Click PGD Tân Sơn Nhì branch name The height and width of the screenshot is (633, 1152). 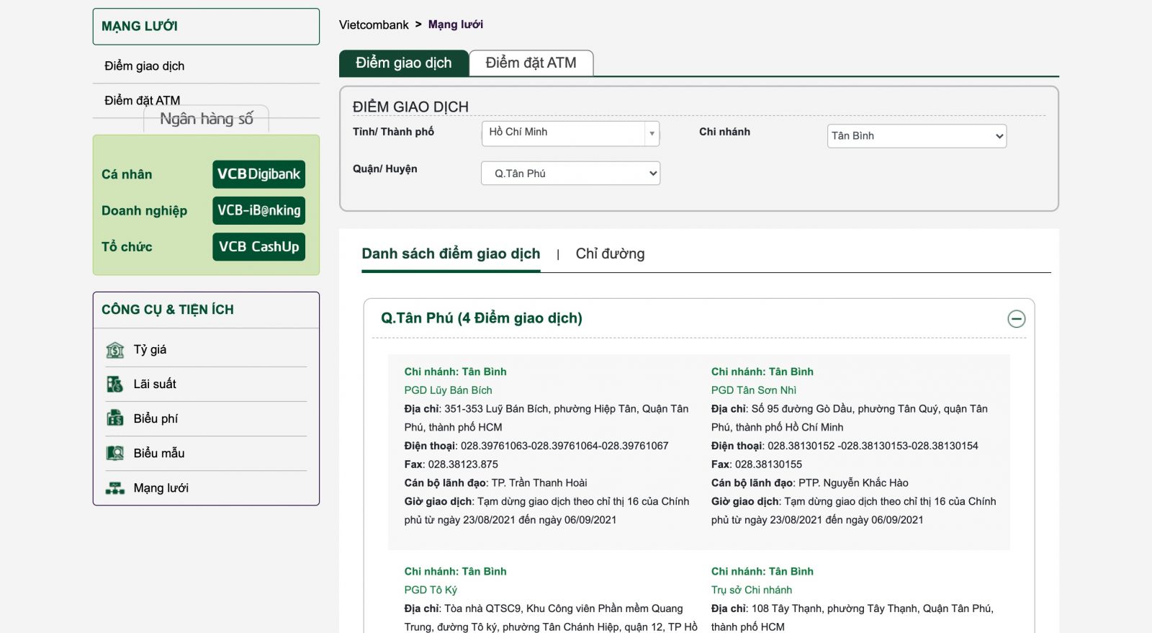[x=754, y=390]
